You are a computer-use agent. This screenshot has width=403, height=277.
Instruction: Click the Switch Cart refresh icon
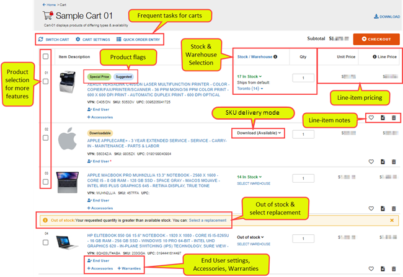pos(40,39)
